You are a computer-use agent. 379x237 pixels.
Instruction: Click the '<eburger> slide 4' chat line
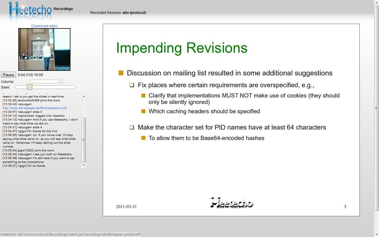point(22,127)
